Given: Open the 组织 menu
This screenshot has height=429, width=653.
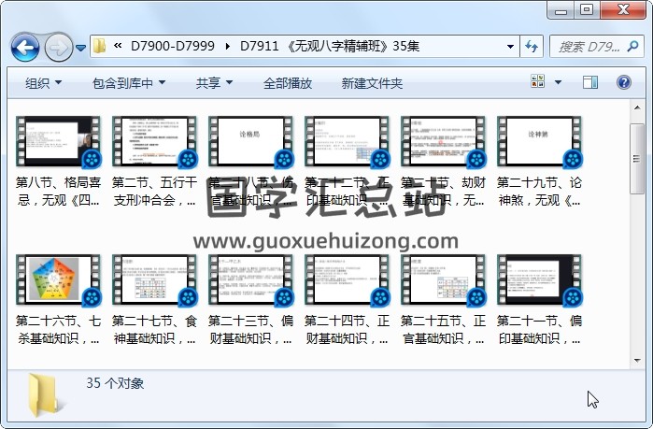Looking at the screenshot, I should tap(43, 83).
